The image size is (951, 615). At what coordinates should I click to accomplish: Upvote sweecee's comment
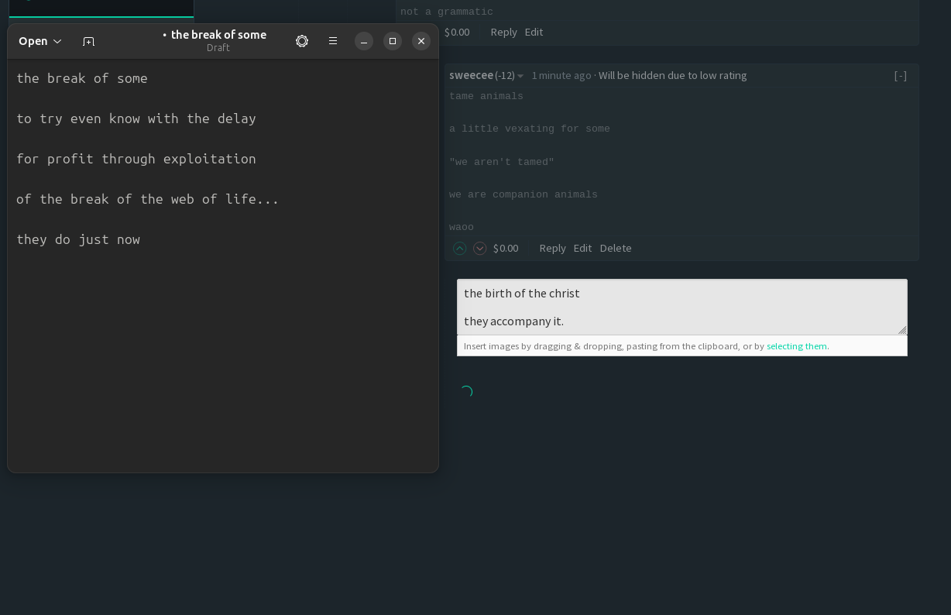(x=460, y=248)
